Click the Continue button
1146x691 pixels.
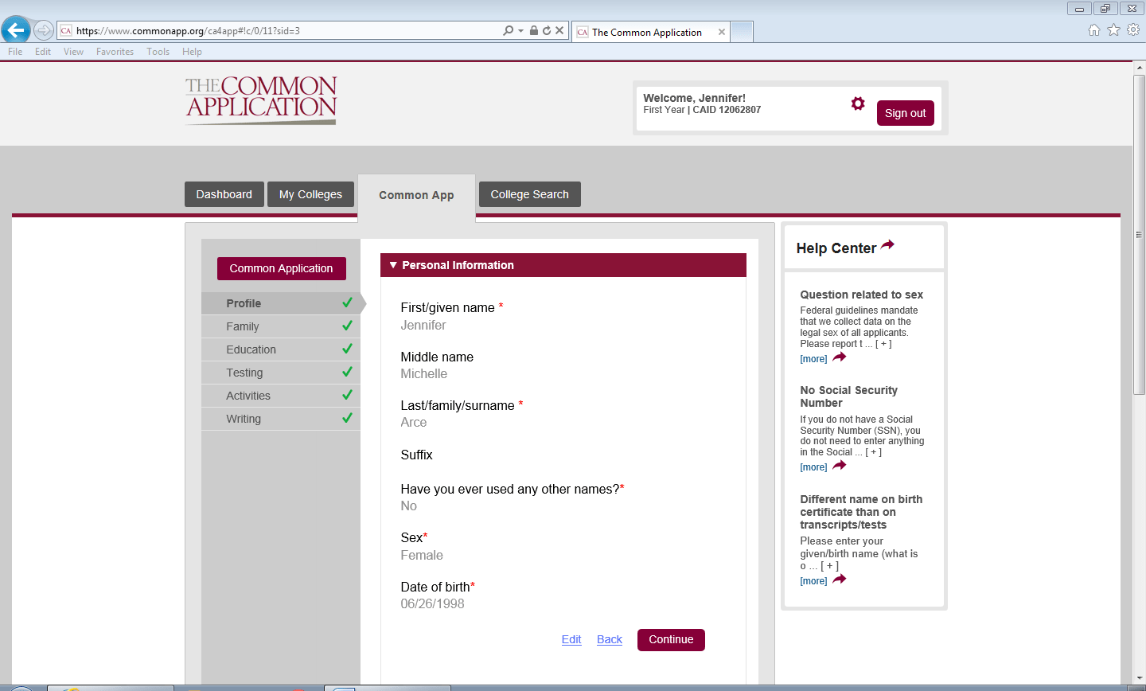click(671, 639)
